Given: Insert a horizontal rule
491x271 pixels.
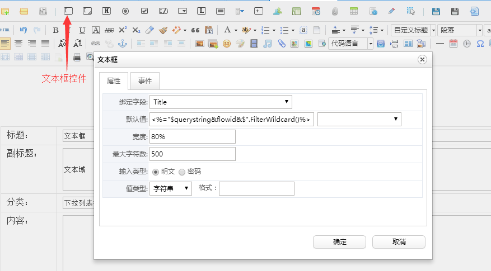Looking at the screenshot, I should [x=440, y=44].
